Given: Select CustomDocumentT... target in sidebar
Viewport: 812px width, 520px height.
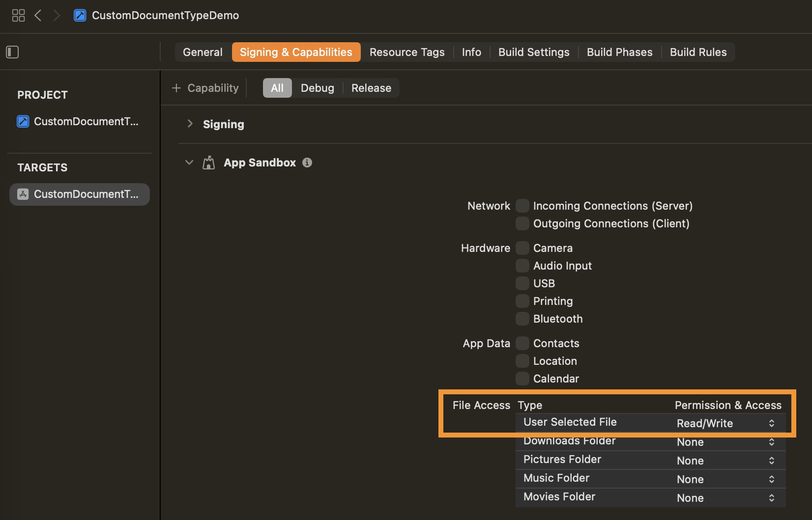Looking at the screenshot, I should click(80, 194).
